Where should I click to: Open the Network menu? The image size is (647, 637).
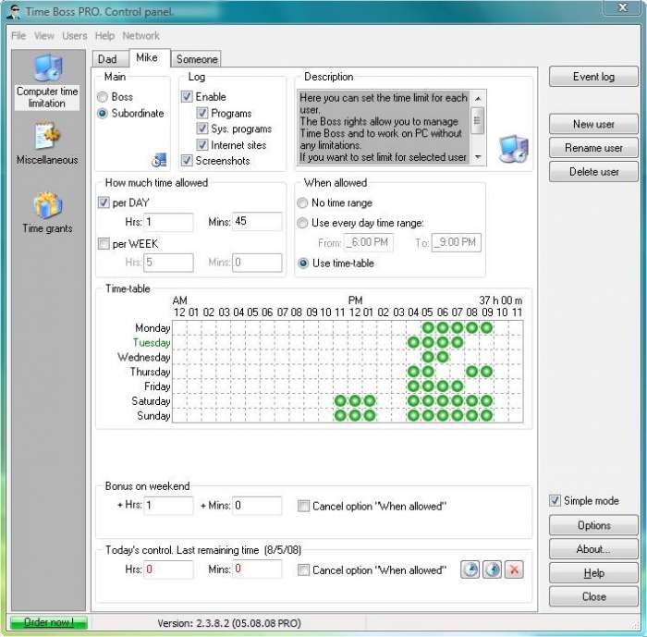[140, 36]
